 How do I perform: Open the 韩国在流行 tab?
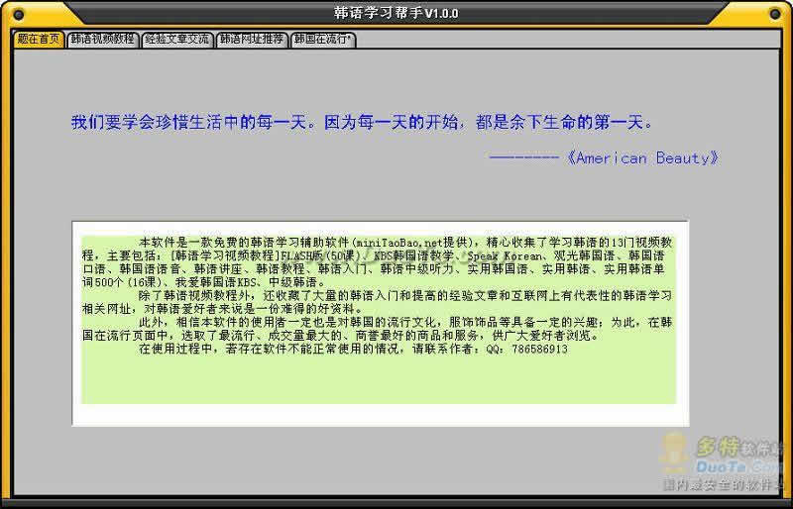323,40
